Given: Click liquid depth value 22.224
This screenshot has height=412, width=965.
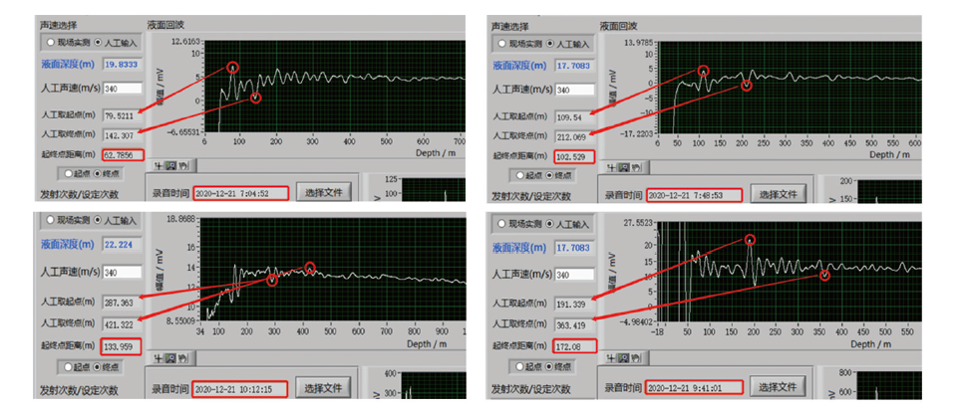Looking at the screenshot, I should pos(122,244).
